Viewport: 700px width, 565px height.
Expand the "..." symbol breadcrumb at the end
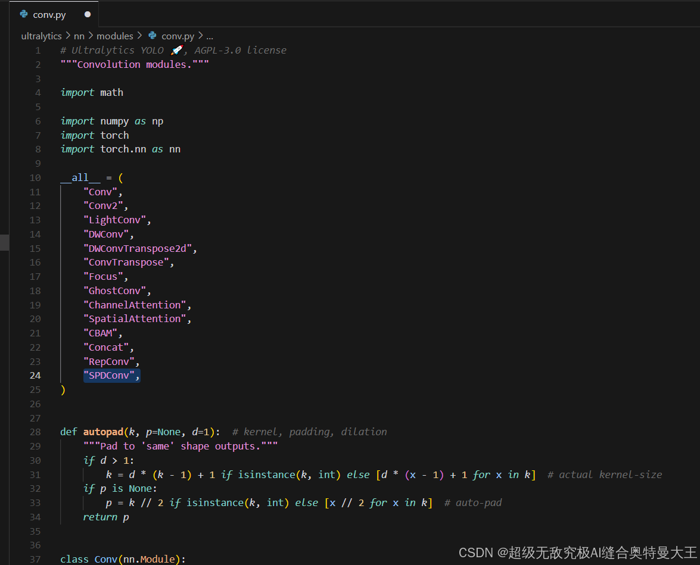coord(210,36)
